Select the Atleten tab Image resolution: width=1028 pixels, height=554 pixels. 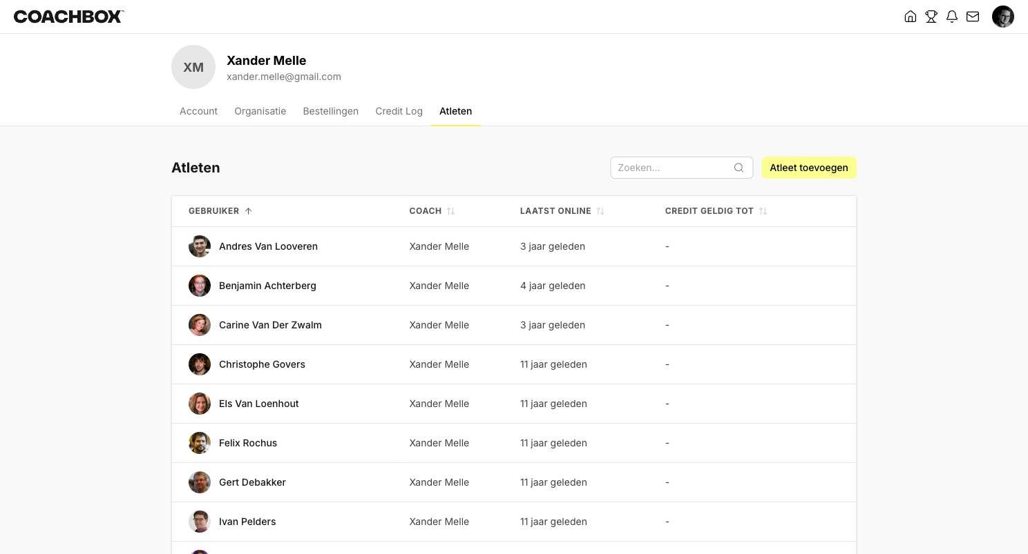456,111
